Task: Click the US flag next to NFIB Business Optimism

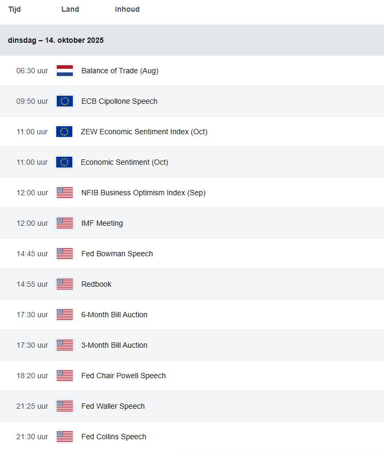Action: pyautogui.click(x=65, y=193)
